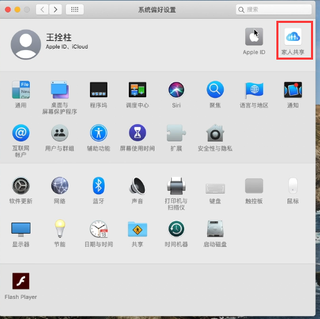
Task: Click the 王拴柱 user avatar picture
Action: 26,44
